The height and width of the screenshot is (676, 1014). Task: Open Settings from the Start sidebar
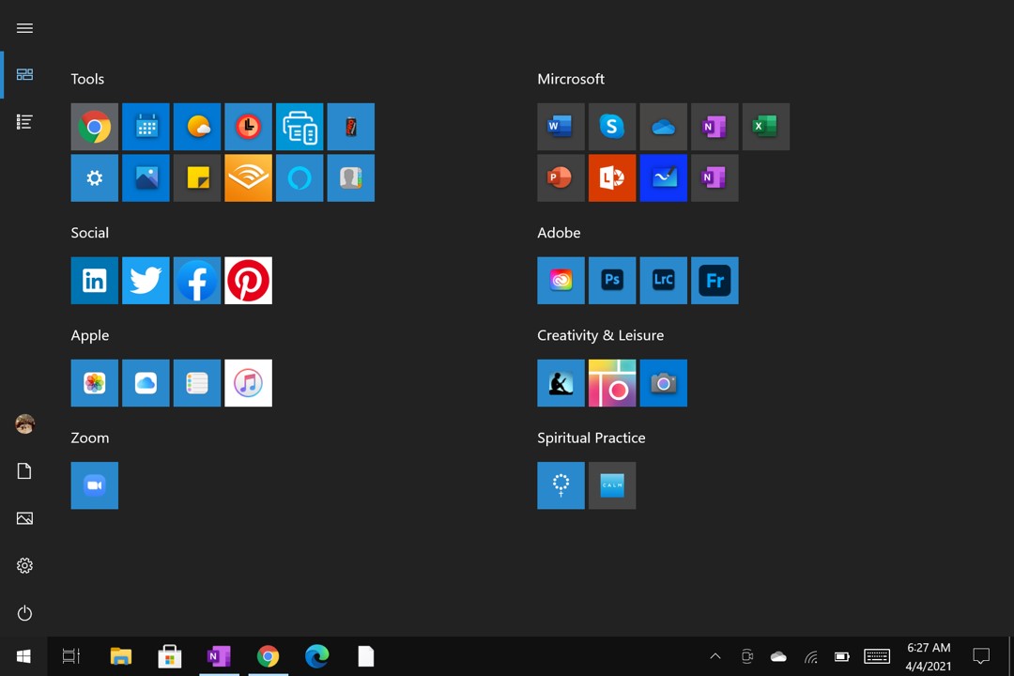coord(24,566)
